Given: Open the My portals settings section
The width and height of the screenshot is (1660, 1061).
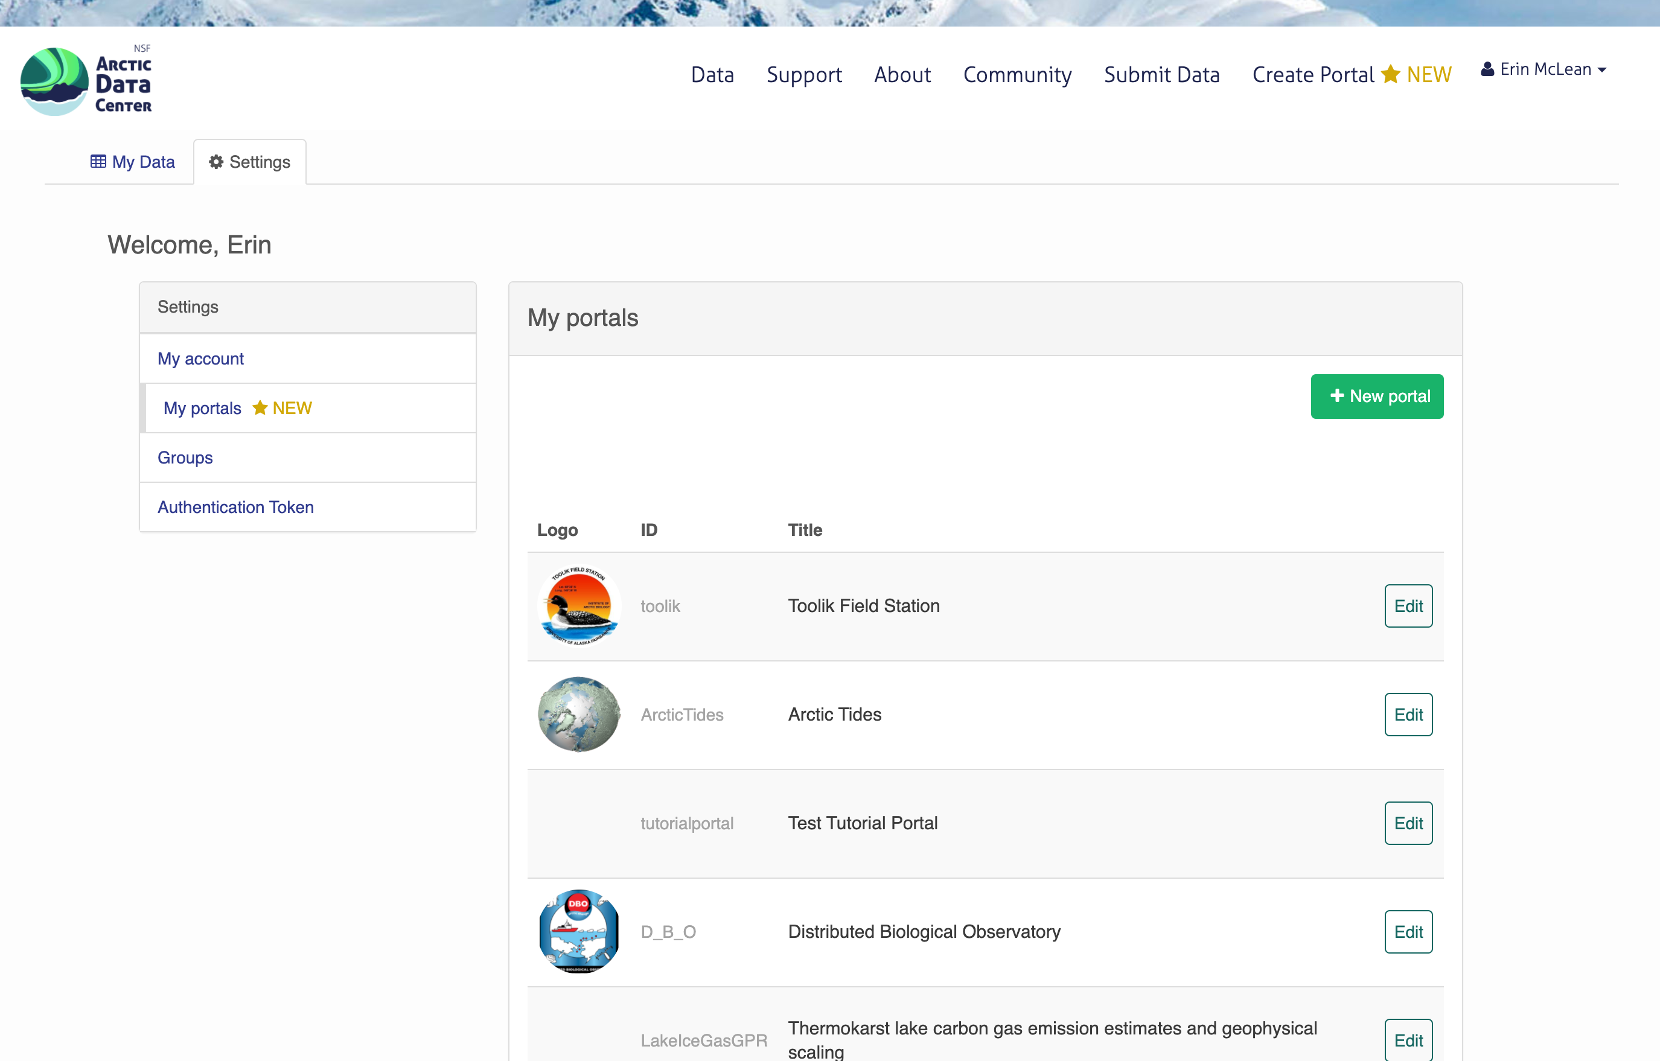Looking at the screenshot, I should [x=202, y=408].
